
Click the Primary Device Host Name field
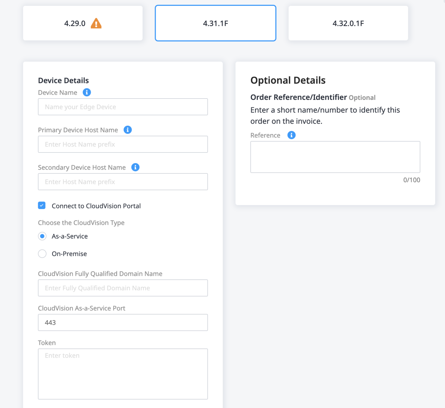coord(123,144)
